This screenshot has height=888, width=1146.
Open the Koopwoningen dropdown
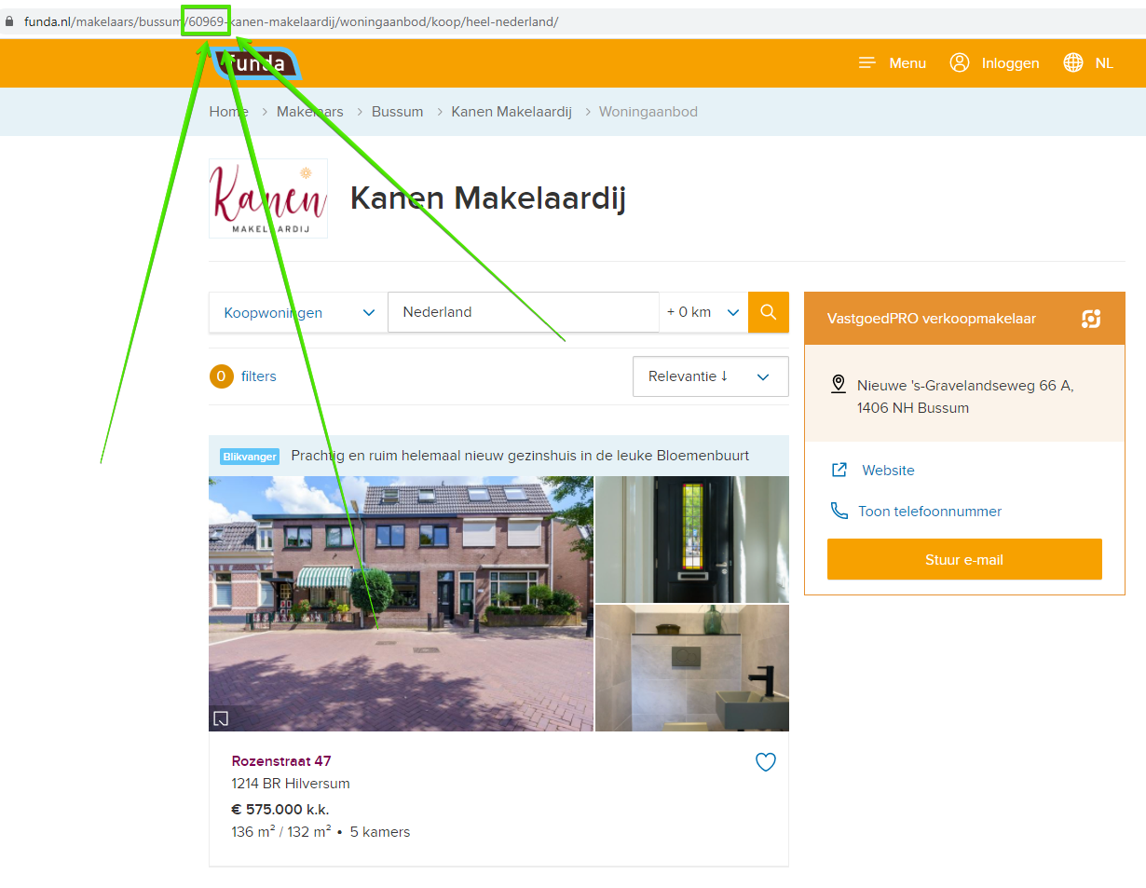[x=298, y=312]
